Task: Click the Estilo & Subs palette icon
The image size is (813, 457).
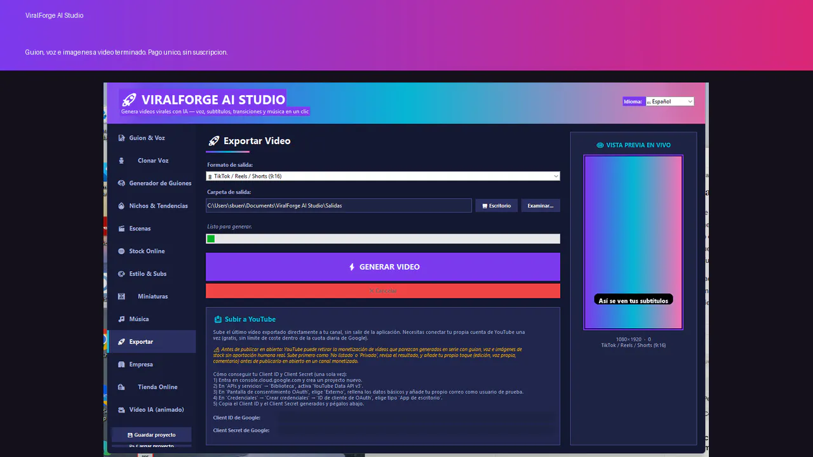Action: pos(121,274)
